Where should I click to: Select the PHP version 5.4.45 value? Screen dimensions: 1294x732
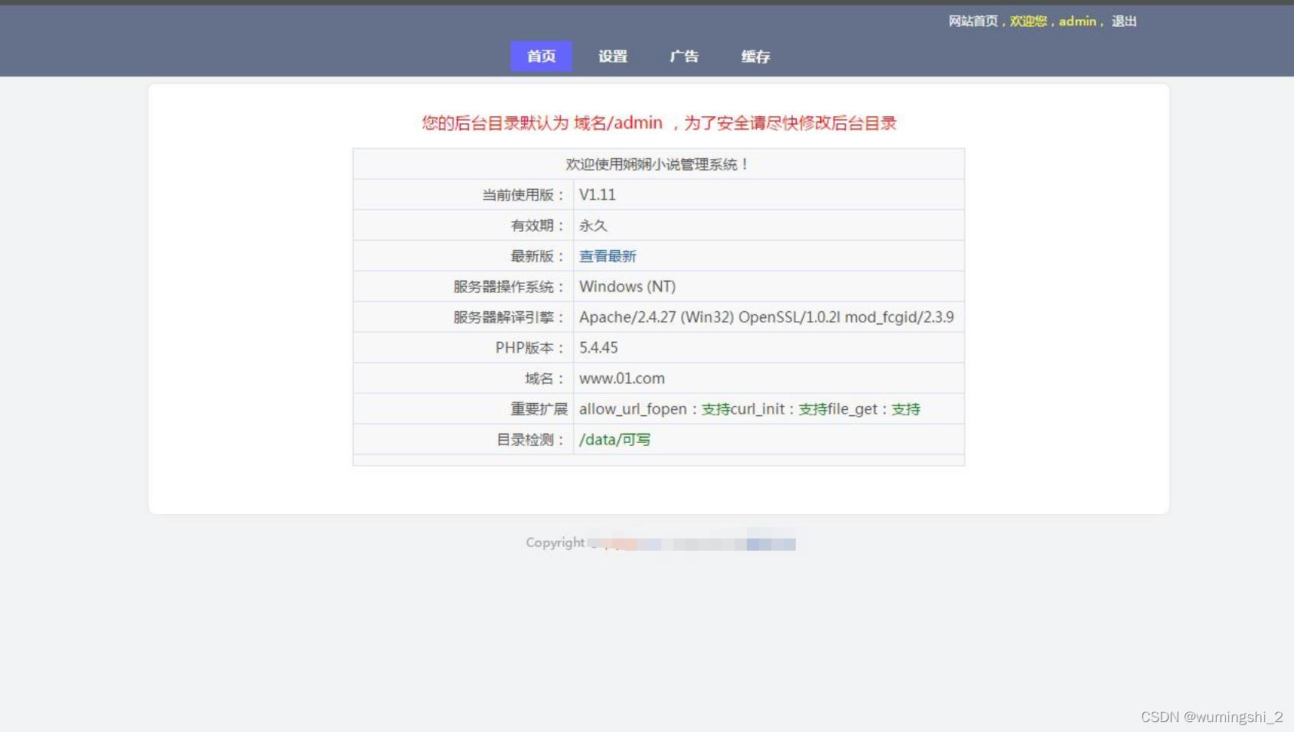tap(598, 348)
